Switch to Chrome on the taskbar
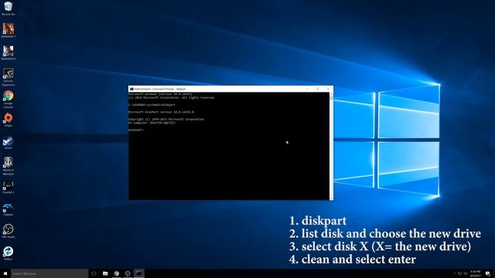The image size is (495, 278). (x=117, y=273)
